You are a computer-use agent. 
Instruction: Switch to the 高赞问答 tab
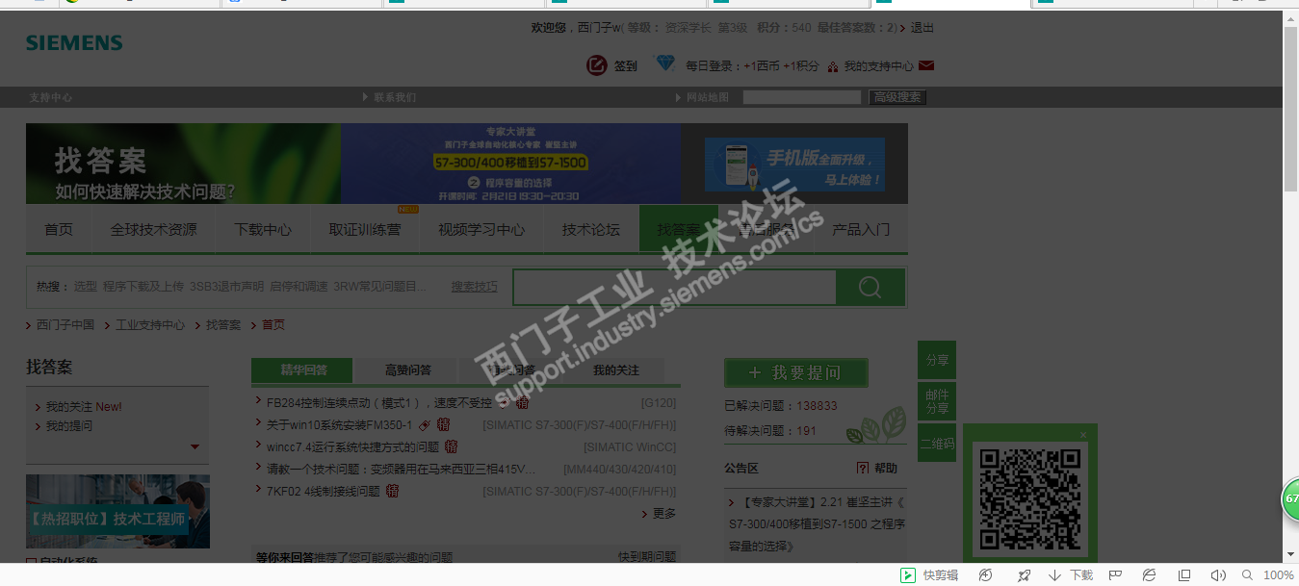408,370
